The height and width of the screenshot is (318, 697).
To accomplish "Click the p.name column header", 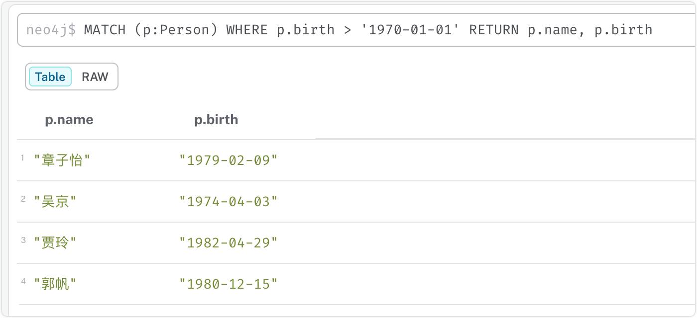I will pos(69,120).
